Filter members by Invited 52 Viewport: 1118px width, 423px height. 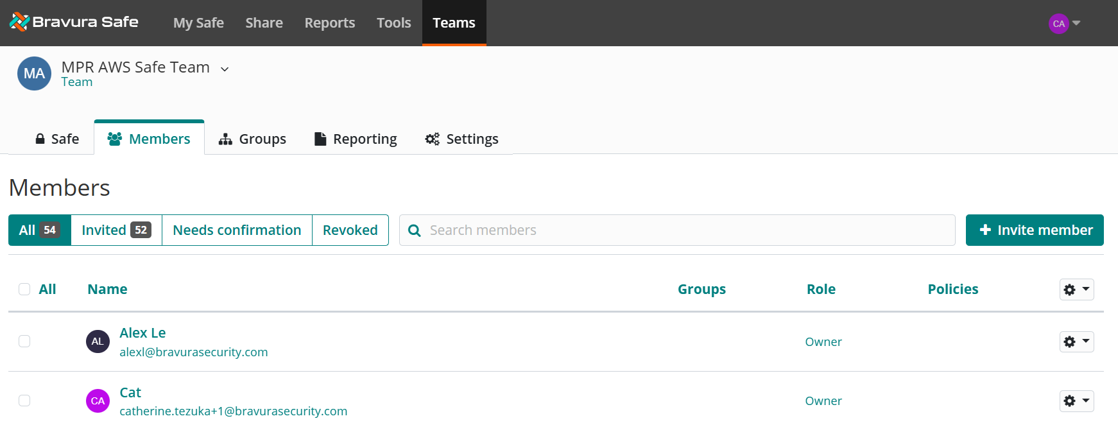pos(116,230)
